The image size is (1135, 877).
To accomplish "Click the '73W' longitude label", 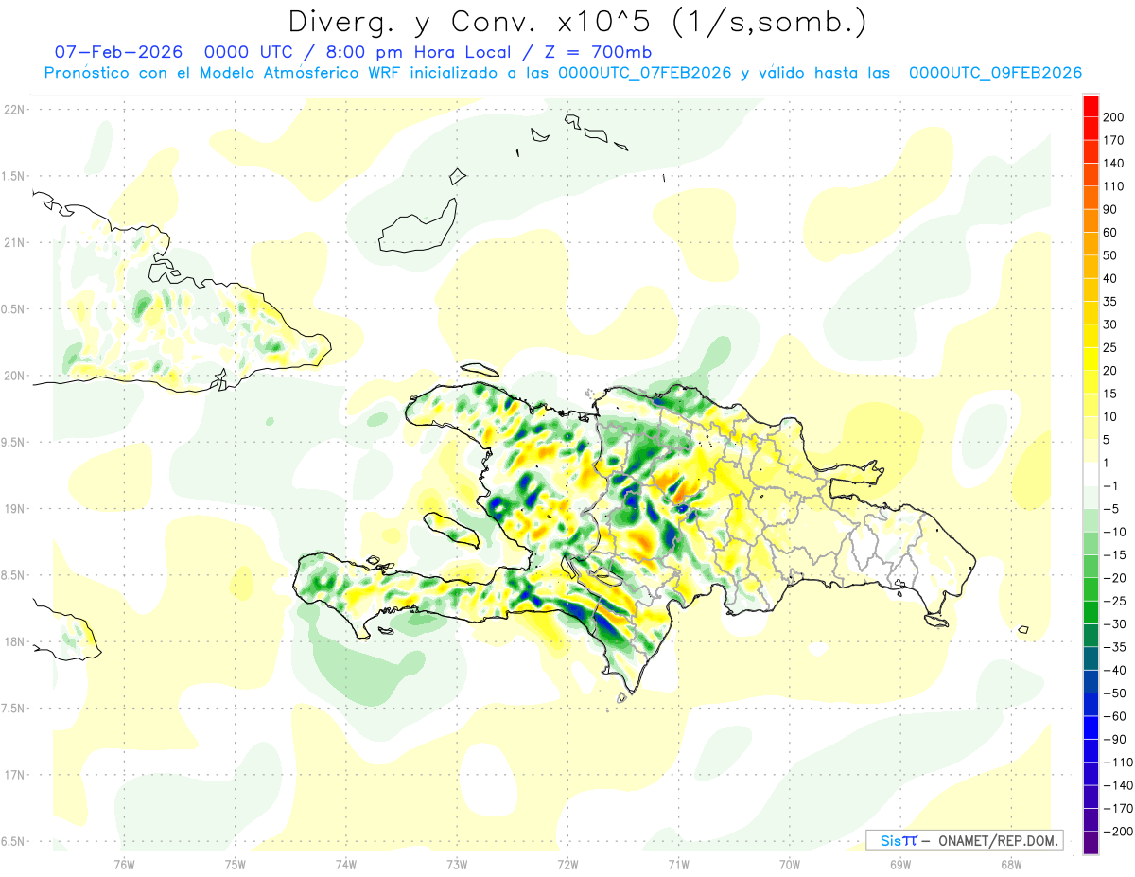I will (x=457, y=863).
